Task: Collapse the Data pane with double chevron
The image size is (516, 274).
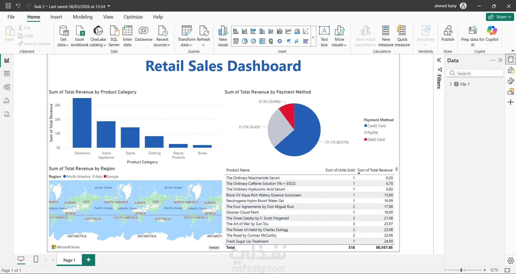Action: point(500,60)
